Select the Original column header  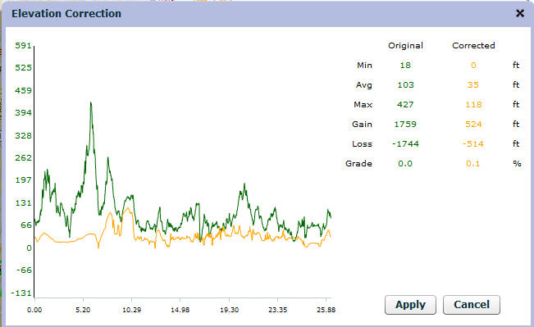point(405,46)
